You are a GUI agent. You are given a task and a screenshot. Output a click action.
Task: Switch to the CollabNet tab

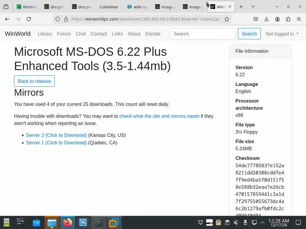[109, 7]
